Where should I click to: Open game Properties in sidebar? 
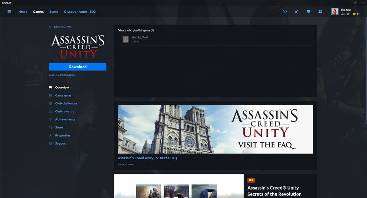point(62,135)
